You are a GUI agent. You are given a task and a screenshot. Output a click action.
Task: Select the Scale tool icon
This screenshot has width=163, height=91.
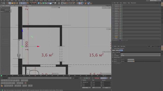tap(12, 3)
